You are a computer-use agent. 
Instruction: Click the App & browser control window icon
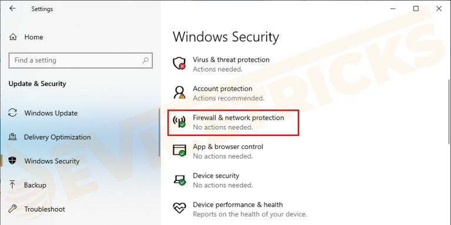[x=179, y=151]
